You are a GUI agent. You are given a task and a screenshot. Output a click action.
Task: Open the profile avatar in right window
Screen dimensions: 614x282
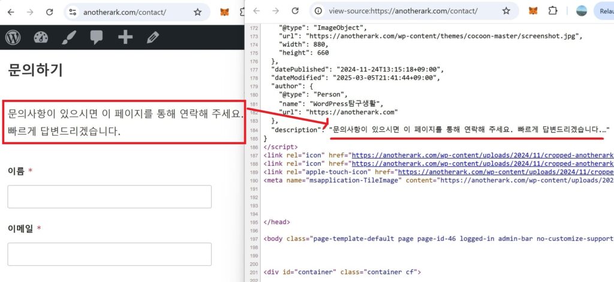pos(582,11)
